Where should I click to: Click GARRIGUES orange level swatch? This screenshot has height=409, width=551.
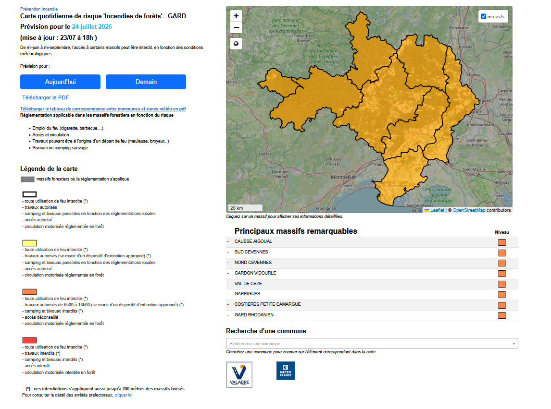click(502, 295)
